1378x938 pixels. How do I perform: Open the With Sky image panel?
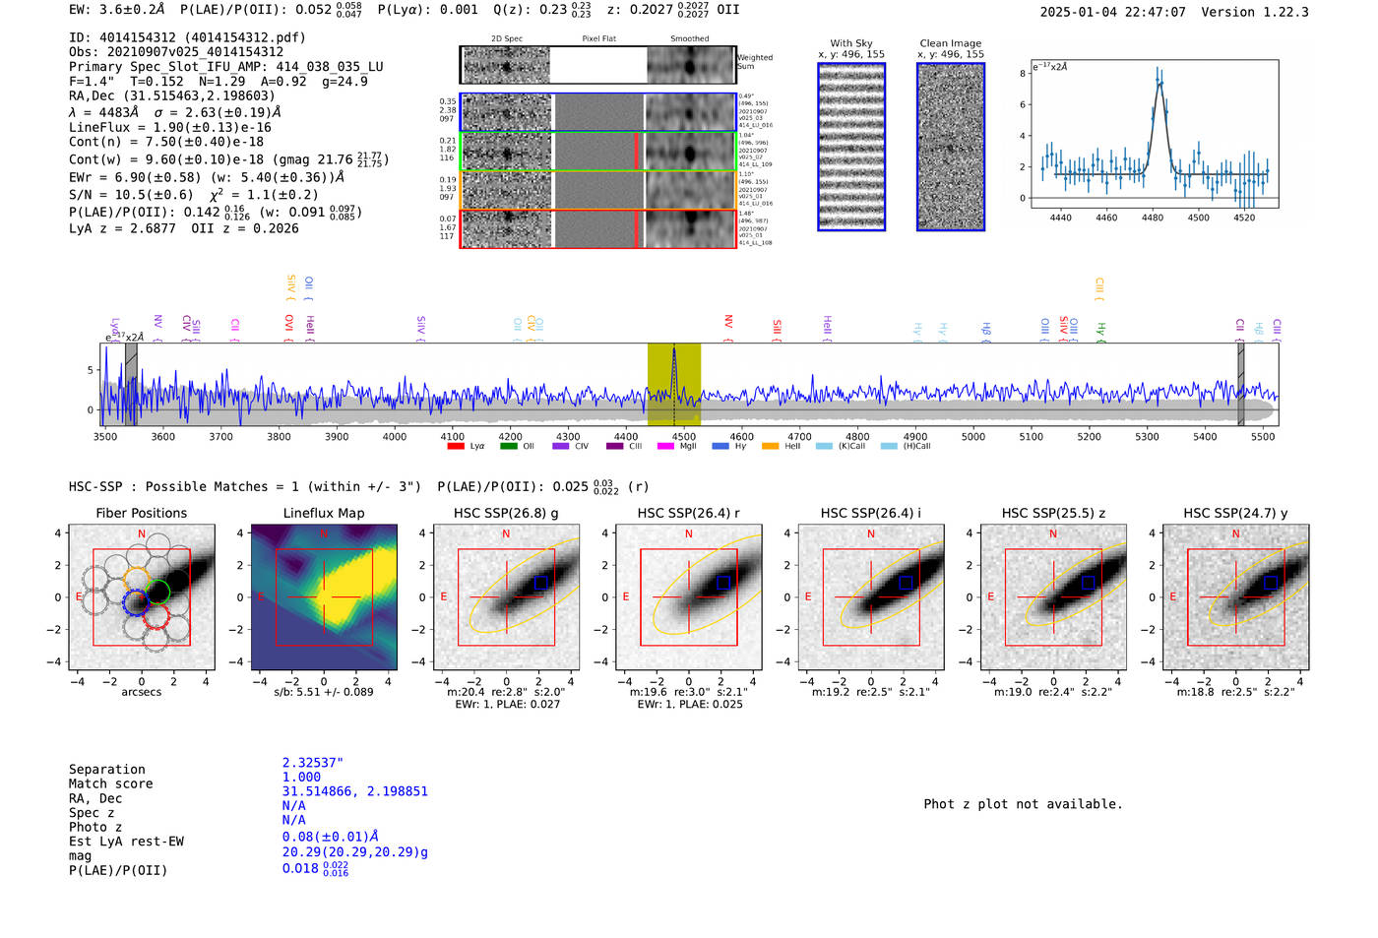coord(851,147)
